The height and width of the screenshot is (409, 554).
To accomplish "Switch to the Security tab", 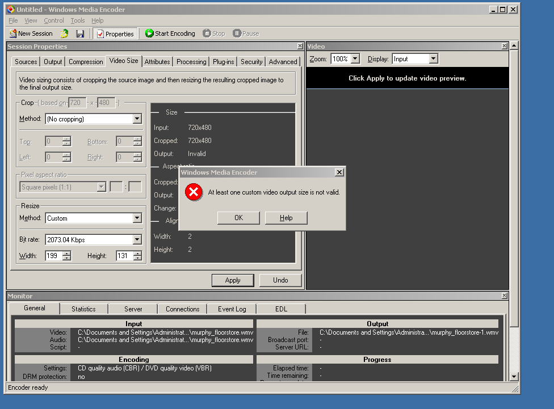I will 251,62.
